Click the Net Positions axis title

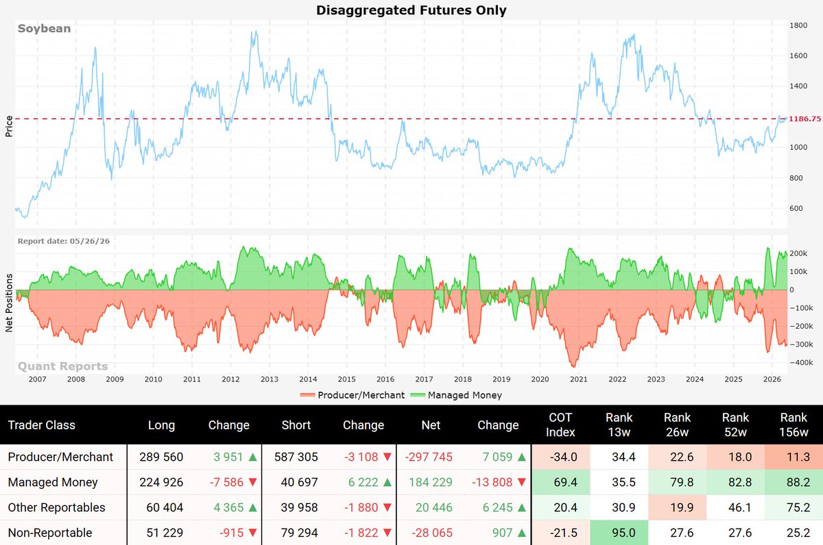coord(10,304)
